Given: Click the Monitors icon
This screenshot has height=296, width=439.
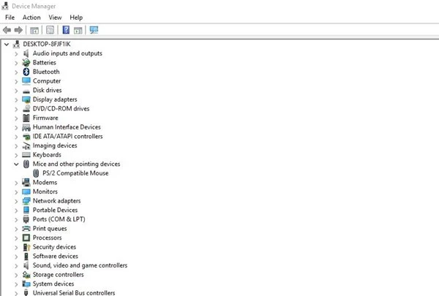Looking at the screenshot, I should coord(26,191).
